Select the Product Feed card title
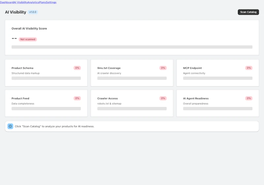The image size is (264, 185). coord(20,99)
